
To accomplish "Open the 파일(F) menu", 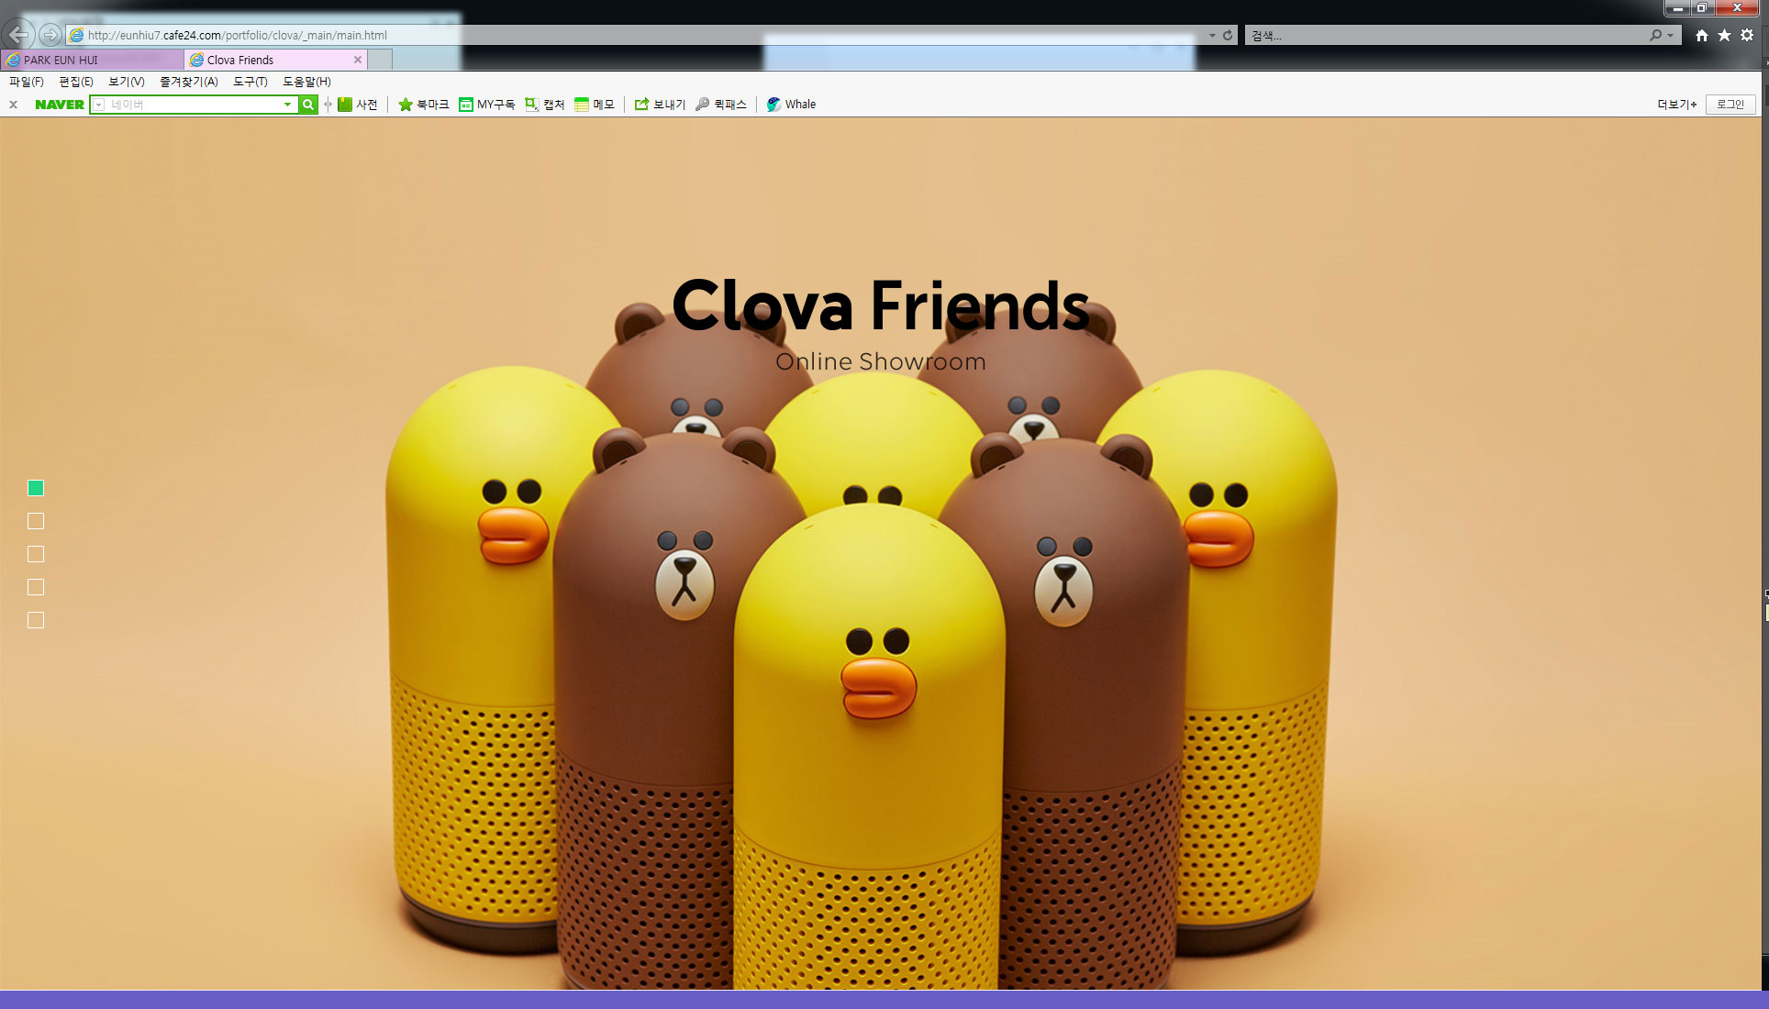I will pos(27,82).
